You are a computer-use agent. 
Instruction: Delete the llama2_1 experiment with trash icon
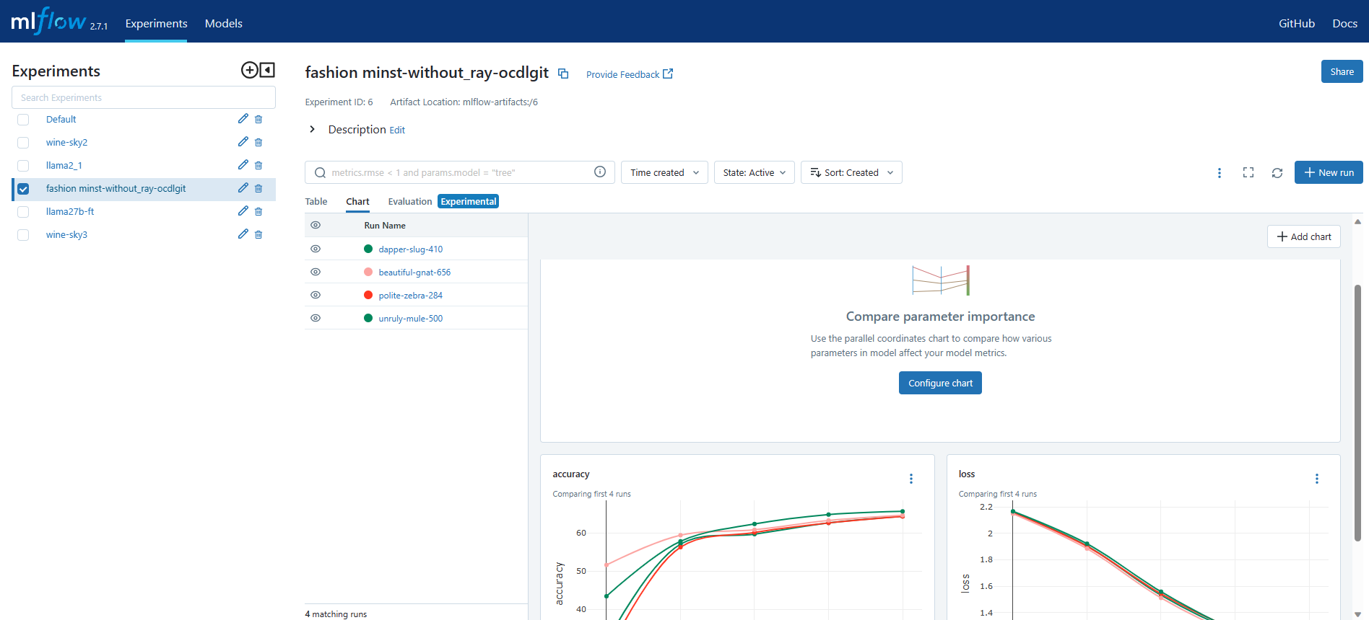point(258,165)
